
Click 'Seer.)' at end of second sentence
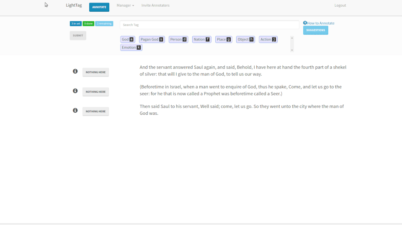click(x=276, y=94)
